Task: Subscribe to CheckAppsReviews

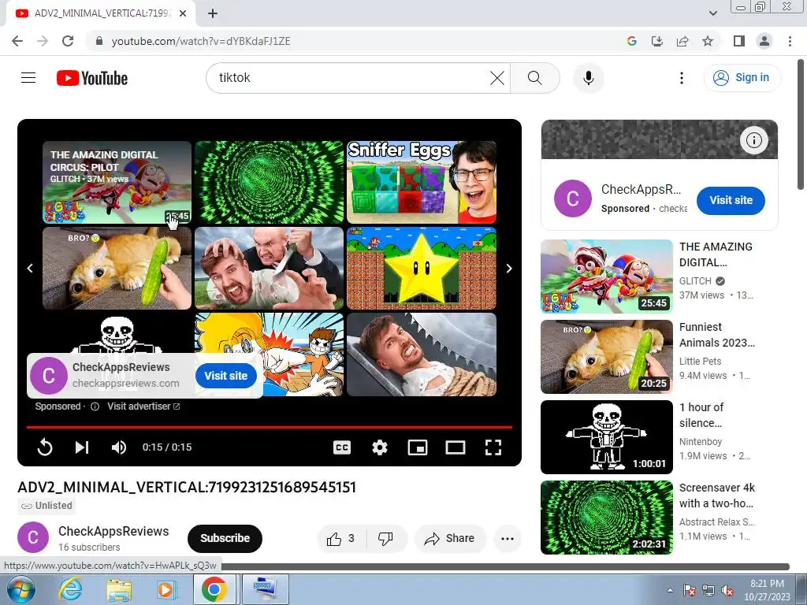Action: 225,538
